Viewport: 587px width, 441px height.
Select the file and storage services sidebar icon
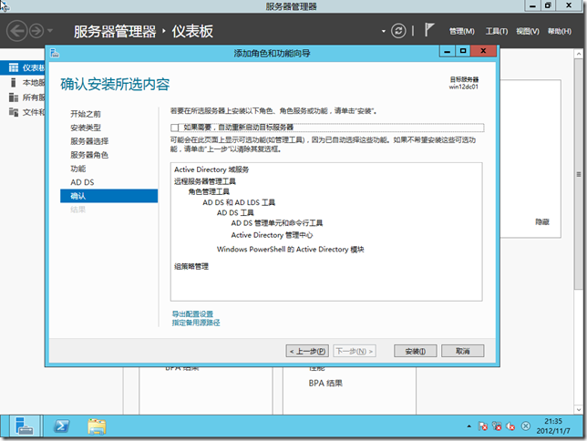[x=14, y=112]
